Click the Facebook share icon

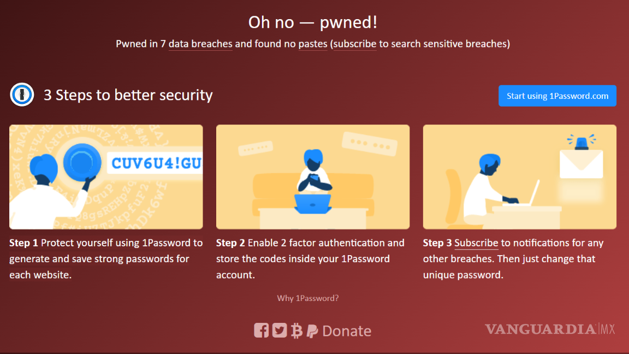tap(262, 330)
